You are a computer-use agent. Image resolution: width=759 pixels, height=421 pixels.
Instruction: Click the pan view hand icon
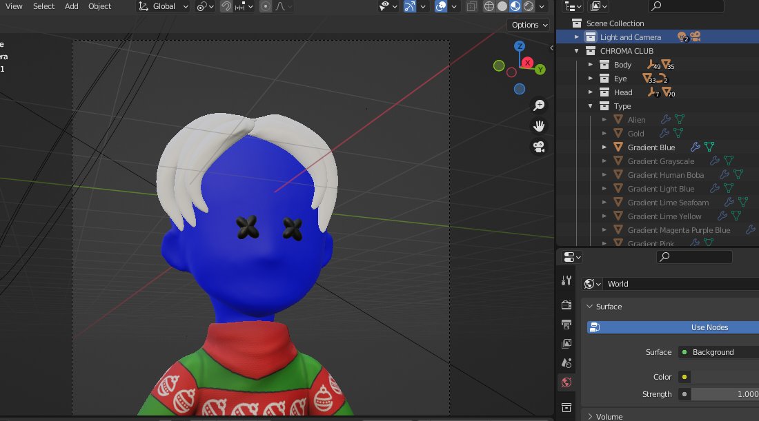(x=539, y=125)
